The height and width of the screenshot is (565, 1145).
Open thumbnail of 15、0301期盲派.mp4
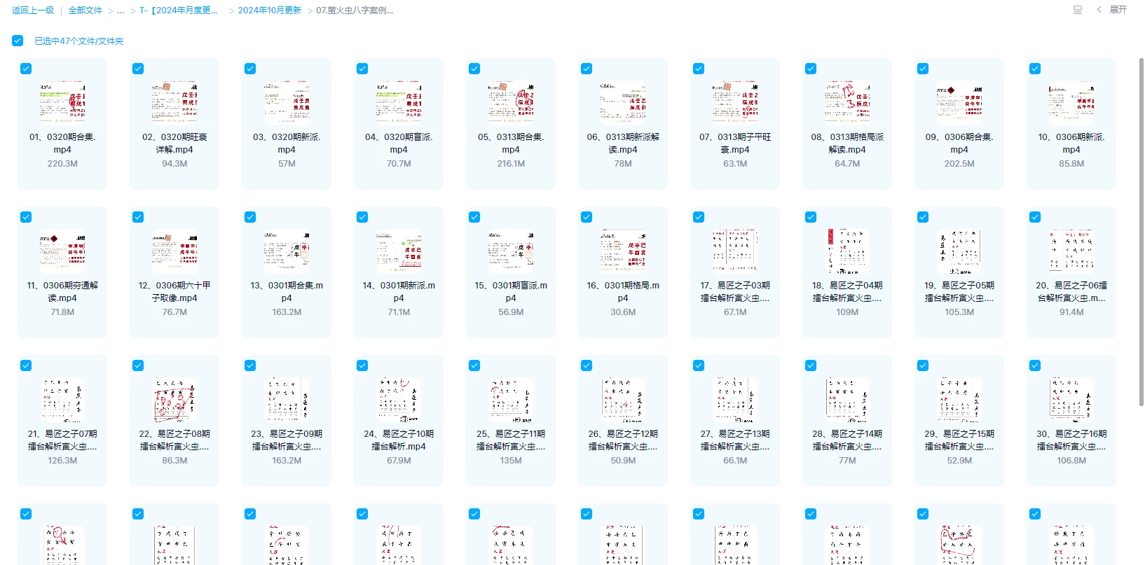511,251
